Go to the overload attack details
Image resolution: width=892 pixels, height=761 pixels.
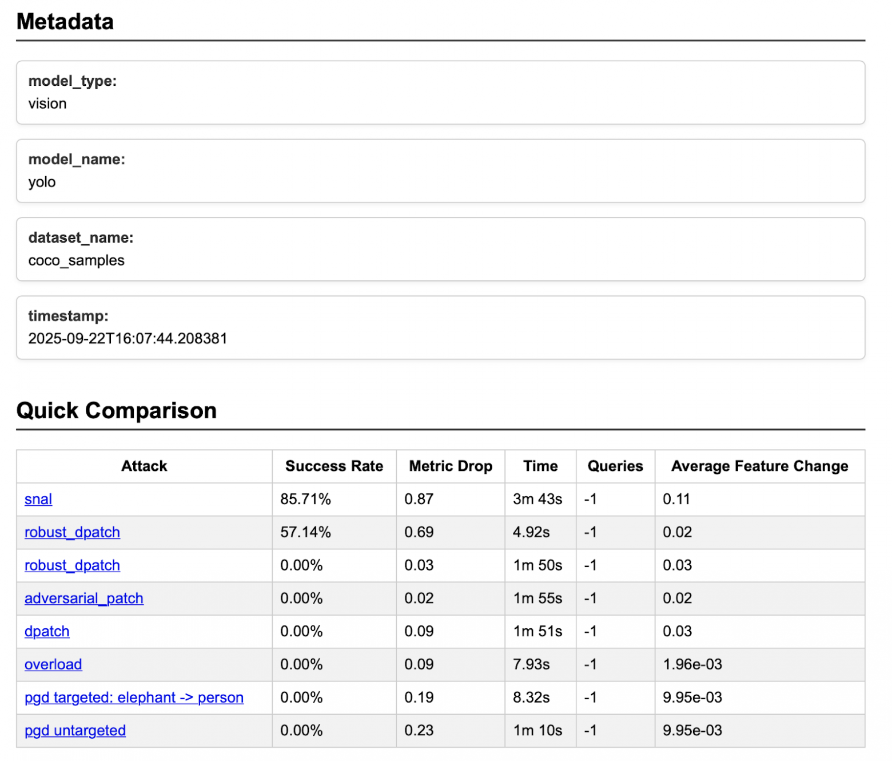[53, 664]
